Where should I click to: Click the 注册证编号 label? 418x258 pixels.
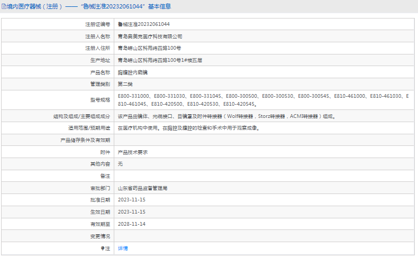click(97, 24)
